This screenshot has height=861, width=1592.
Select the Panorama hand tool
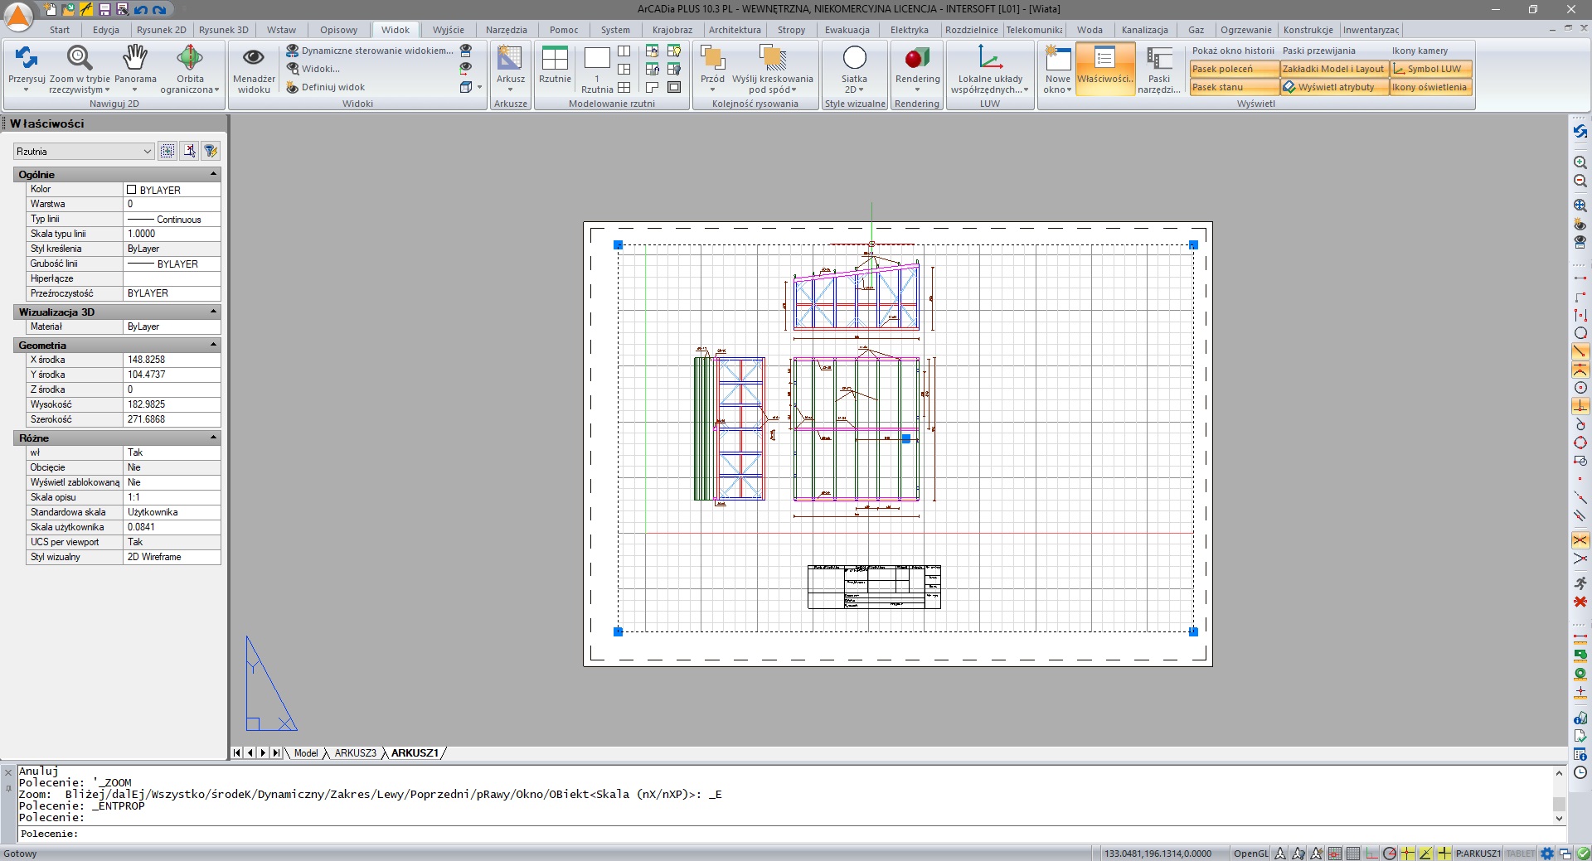(135, 58)
